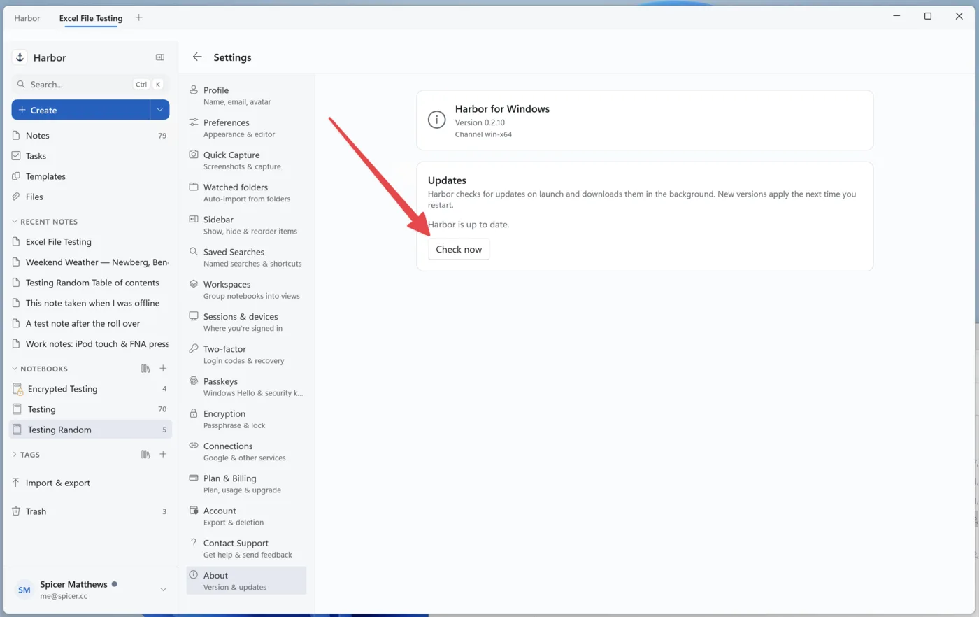Select the Excel File Testing tab
979x617 pixels.
91,18
